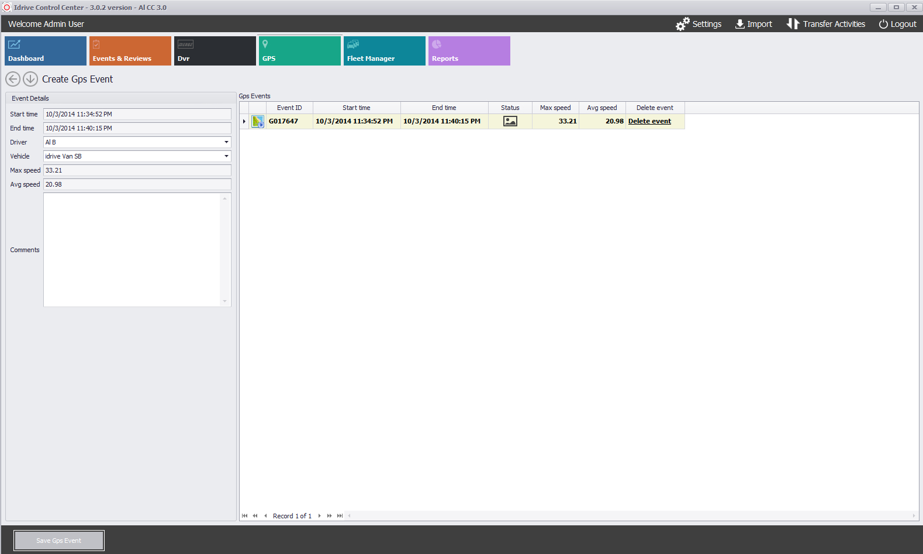923x554 pixels.
Task: Expand the Vehicle dropdown
Action: [x=226, y=156]
